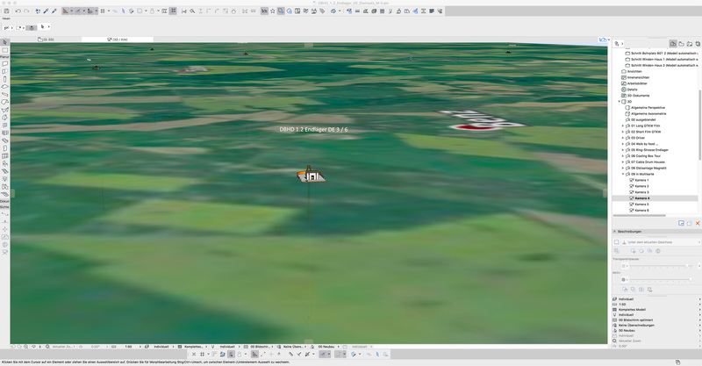This screenshot has width=702, height=366.
Task: Click the Undo icon in the toolbar
Action: 18,11
